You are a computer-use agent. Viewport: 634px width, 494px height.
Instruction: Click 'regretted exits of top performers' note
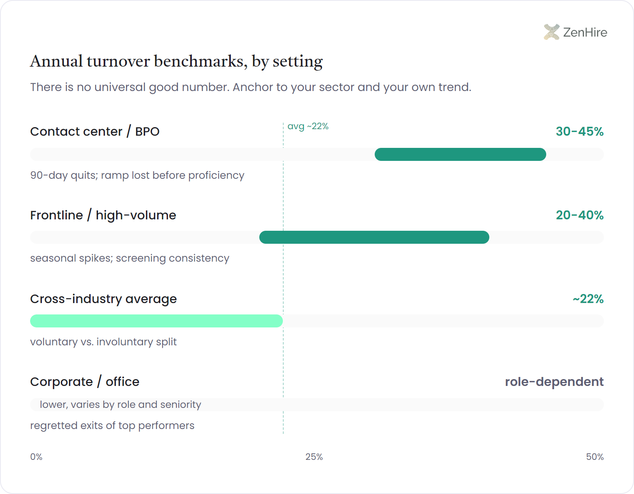tap(112, 426)
